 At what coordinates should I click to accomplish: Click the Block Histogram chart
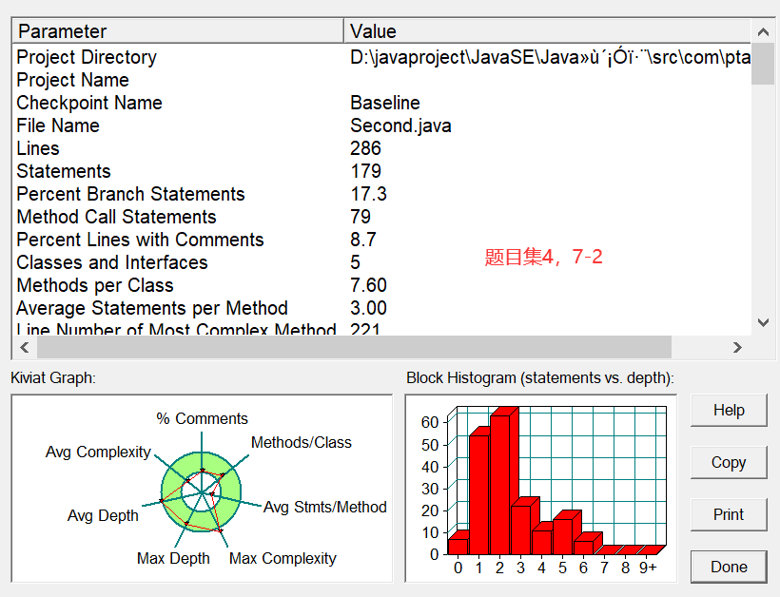pos(540,489)
